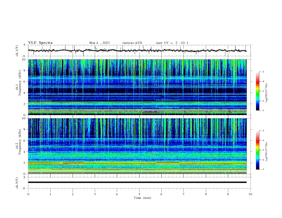Click the "10" label ending the time axis
This screenshot has height=218, width=282.
tap(250, 194)
